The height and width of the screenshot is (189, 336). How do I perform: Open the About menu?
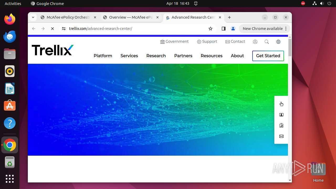(237, 56)
